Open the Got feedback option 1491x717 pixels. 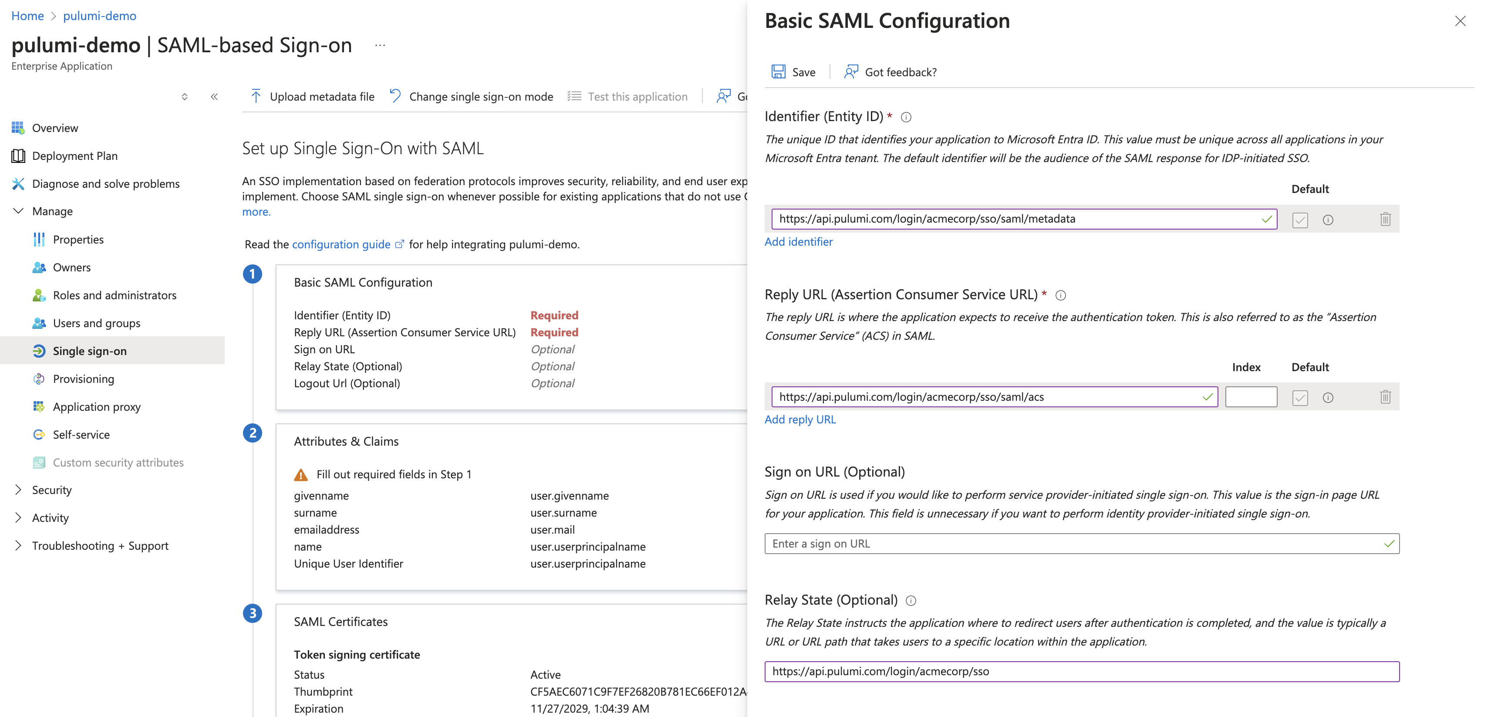point(890,72)
